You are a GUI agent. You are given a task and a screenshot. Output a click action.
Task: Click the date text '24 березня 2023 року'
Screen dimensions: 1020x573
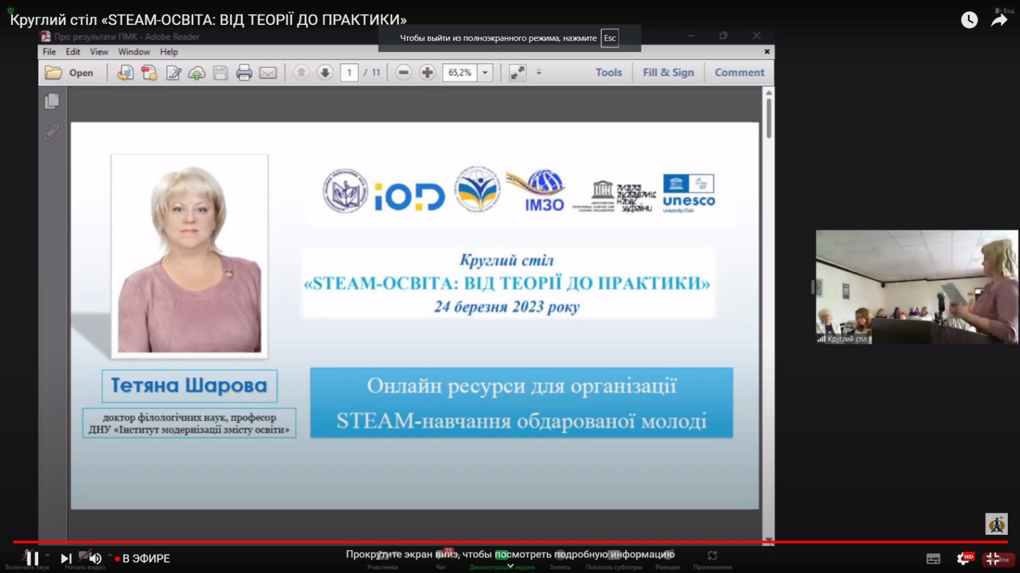507,307
